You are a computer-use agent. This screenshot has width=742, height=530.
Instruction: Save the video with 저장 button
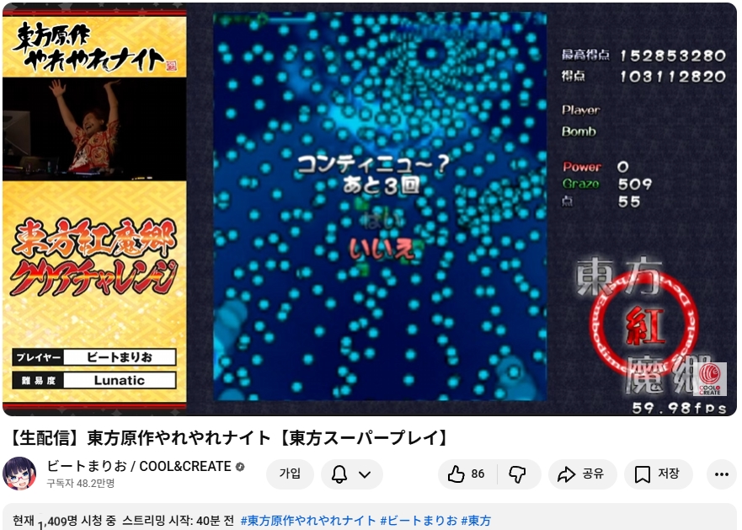(659, 474)
